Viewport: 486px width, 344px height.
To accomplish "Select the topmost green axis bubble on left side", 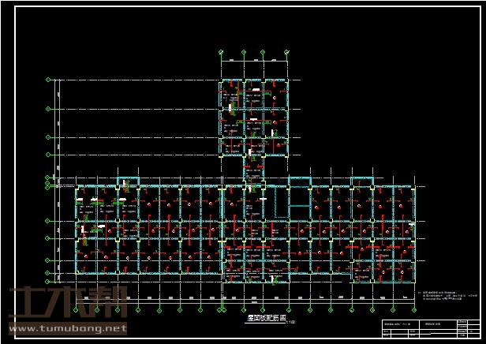I will (48, 80).
